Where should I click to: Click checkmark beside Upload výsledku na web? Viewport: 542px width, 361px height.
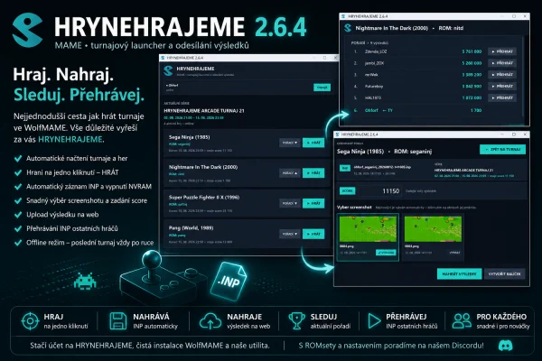[18, 215]
